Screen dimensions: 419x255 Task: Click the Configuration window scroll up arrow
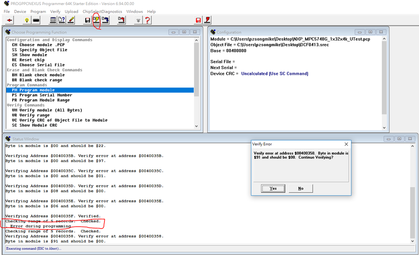click(x=384, y=39)
